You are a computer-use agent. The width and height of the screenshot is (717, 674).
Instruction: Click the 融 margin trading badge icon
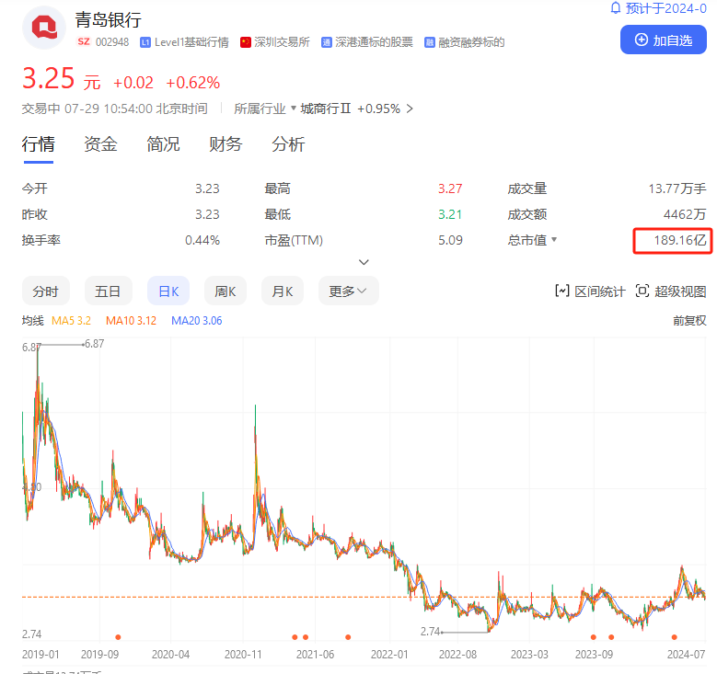pyautogui.click(x=430, y=42)
